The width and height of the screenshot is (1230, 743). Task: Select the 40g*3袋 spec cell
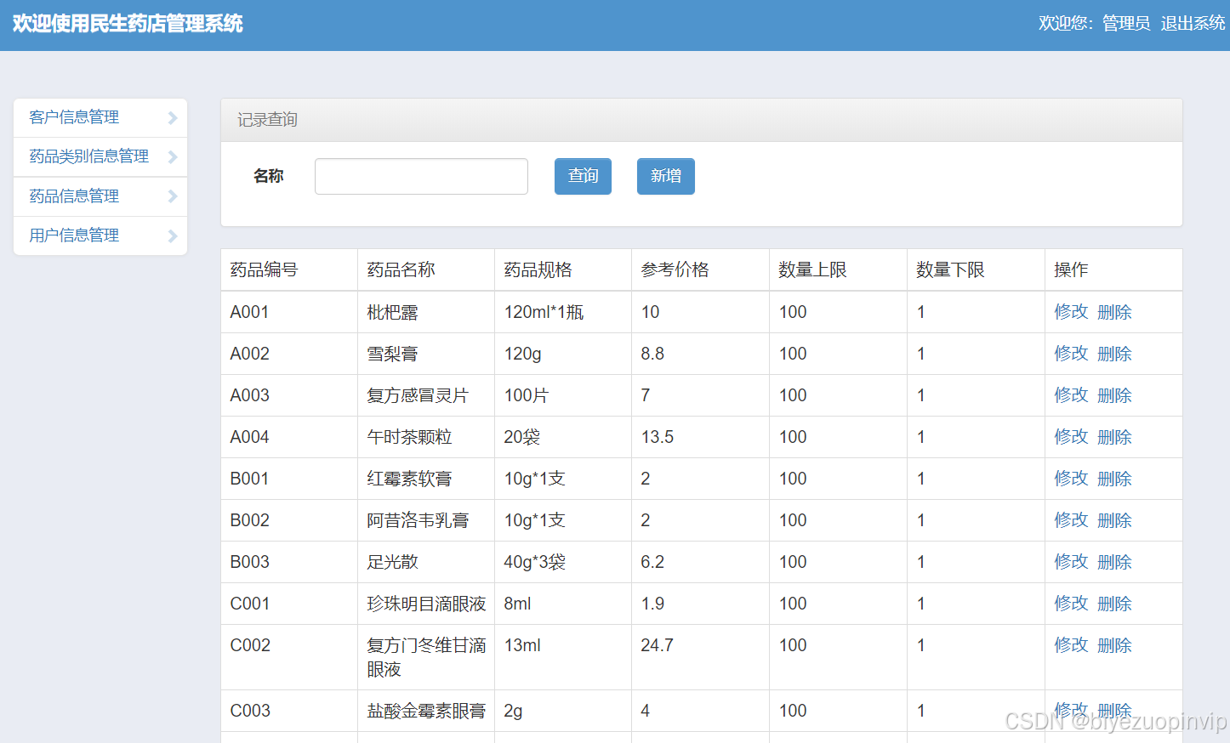click(x=563, y=562)
